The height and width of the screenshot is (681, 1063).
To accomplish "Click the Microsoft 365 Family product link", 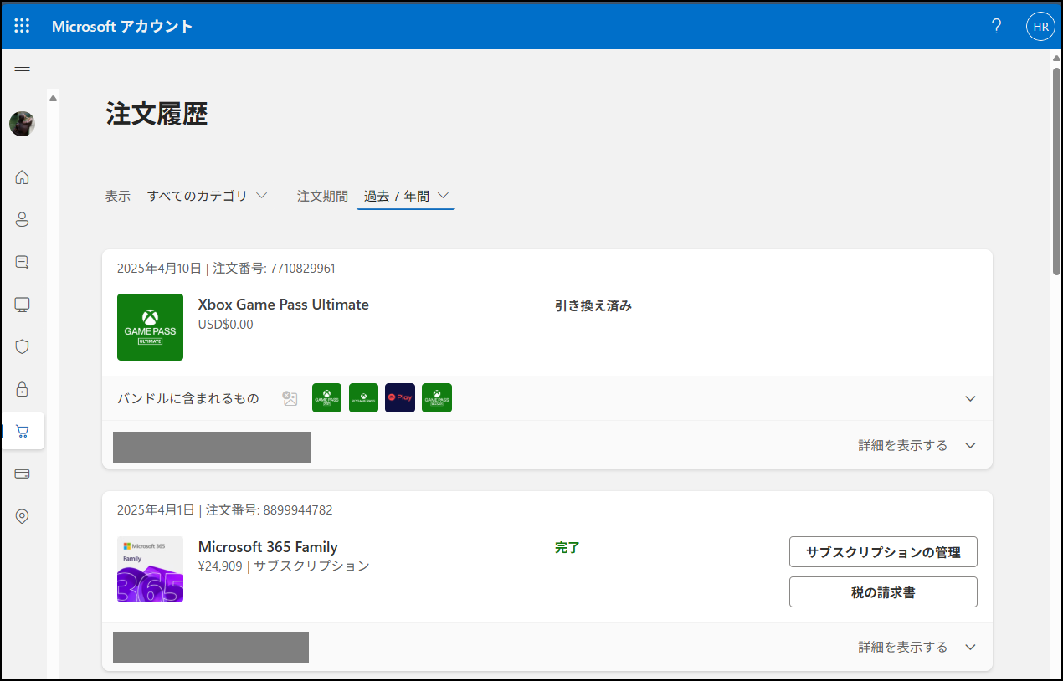I will (x=268, y=547).
